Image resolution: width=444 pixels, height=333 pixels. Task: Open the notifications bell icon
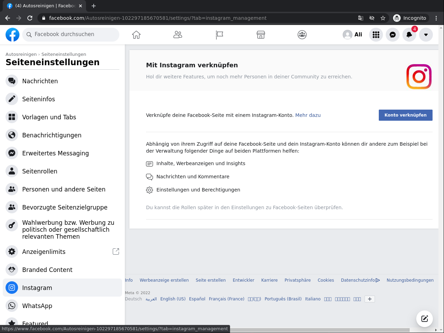[x=409, y=35]
